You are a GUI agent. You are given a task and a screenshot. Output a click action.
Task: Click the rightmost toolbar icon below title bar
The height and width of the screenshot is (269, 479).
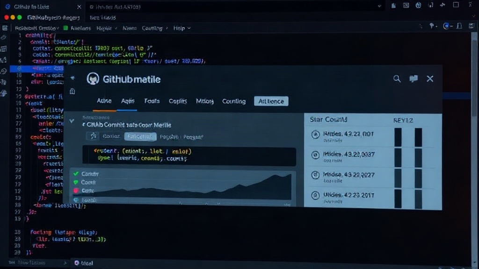point(472,26)
